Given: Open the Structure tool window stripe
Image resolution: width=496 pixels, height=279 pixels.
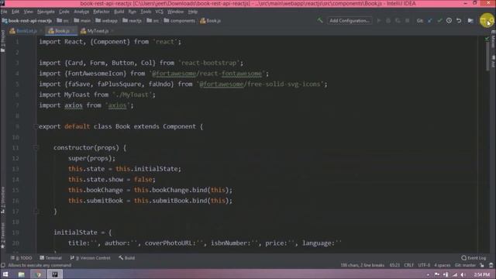Looking at the screenshot, I should (x=3, y=200).
